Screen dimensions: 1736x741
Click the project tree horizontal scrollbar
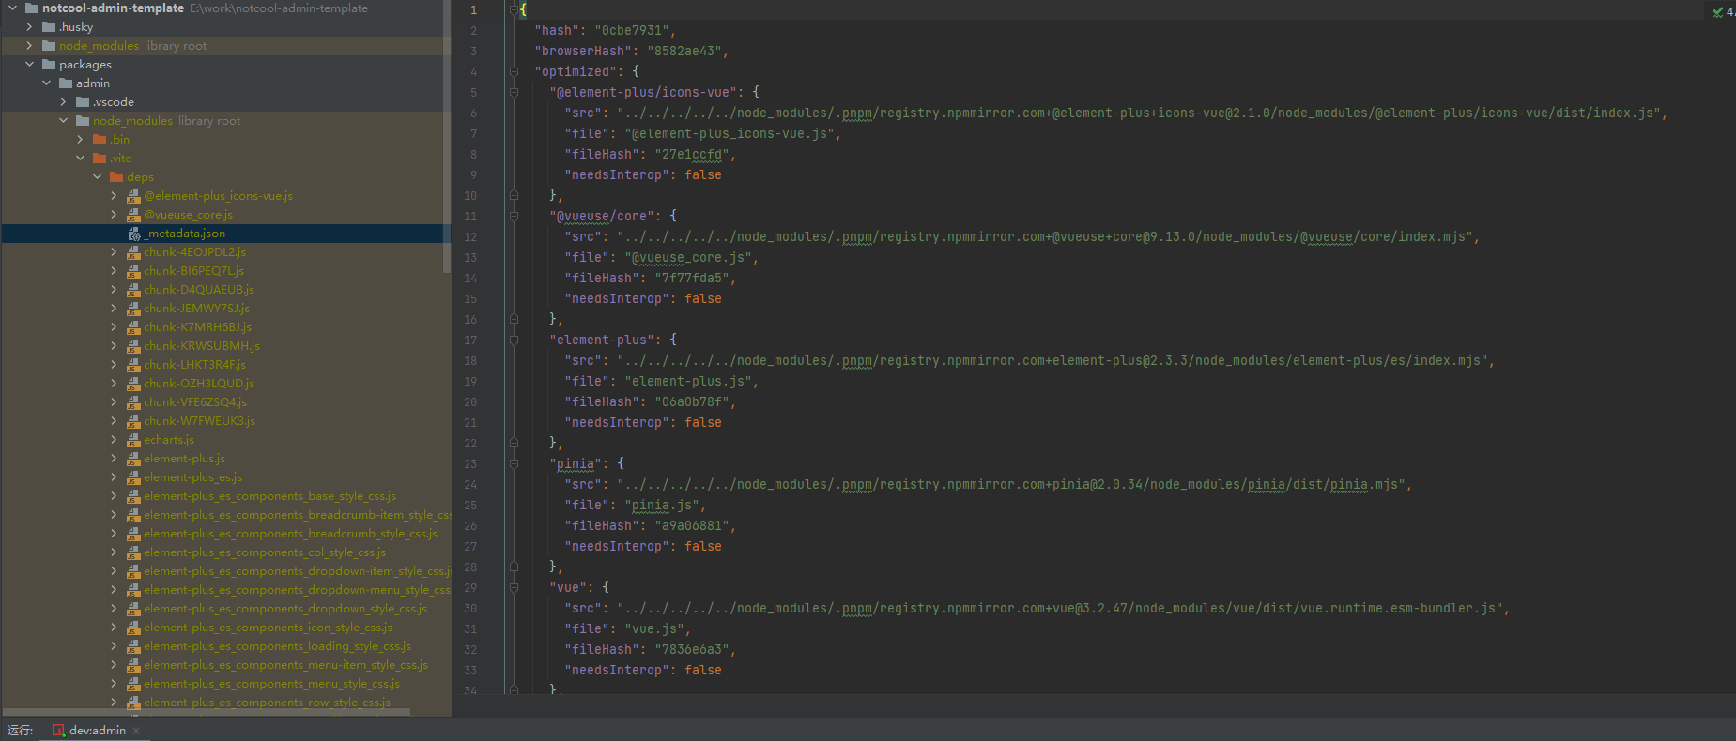point(207,712)
